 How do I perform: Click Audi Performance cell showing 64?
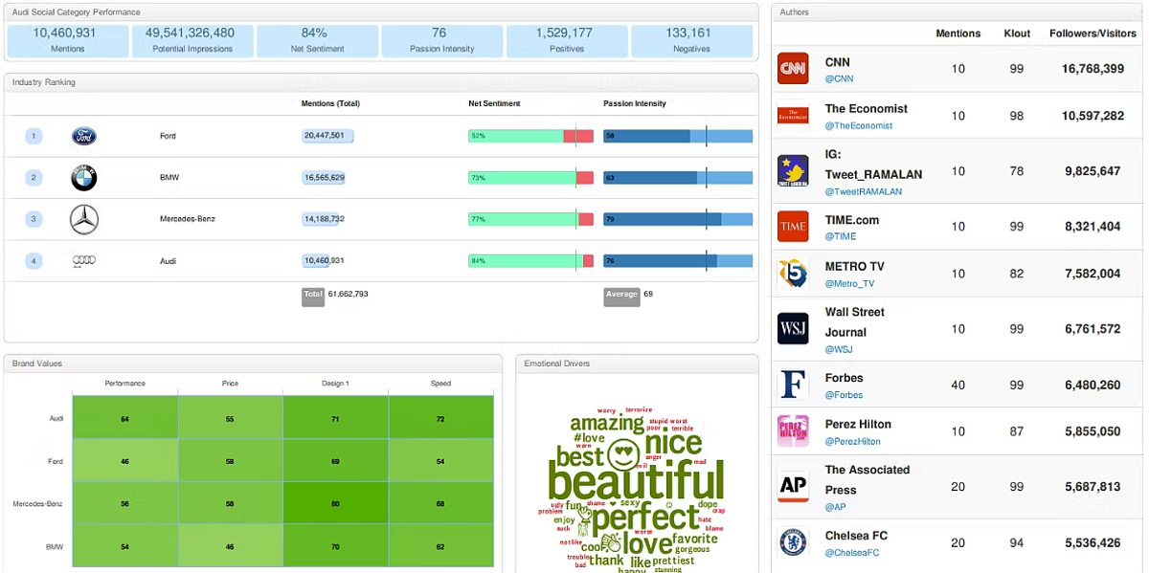[125, 419]
